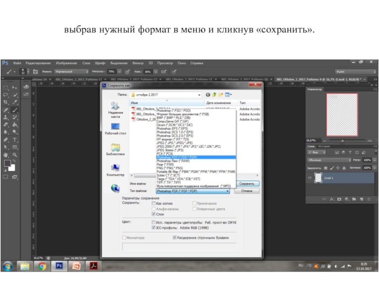Open the Изображение menu in menu bar
The width and height of the screenshot is (379, 284).
[x=66, y=63]
